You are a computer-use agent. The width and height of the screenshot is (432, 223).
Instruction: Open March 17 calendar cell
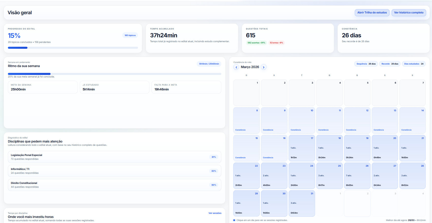(302, 148)
